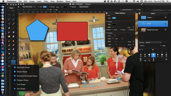
Task: Select the Crop tool
Action: pos(9,24)
